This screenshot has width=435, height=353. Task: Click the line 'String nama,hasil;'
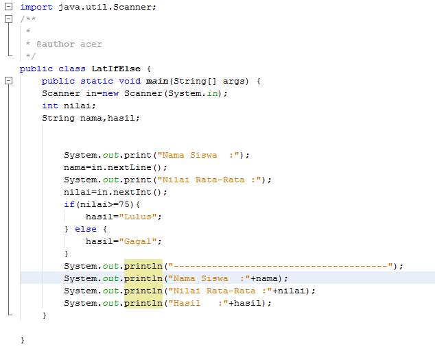tap(91, 119)
